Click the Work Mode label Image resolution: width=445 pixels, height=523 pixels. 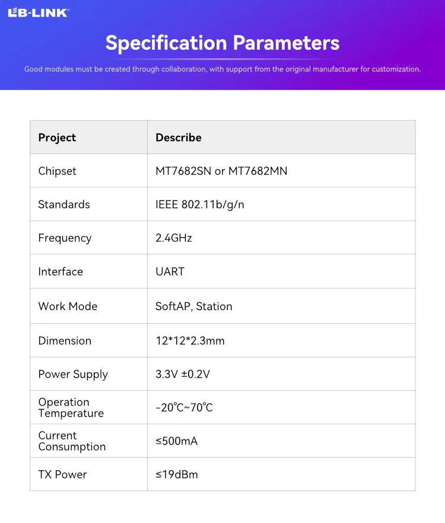tap(68, 306)
